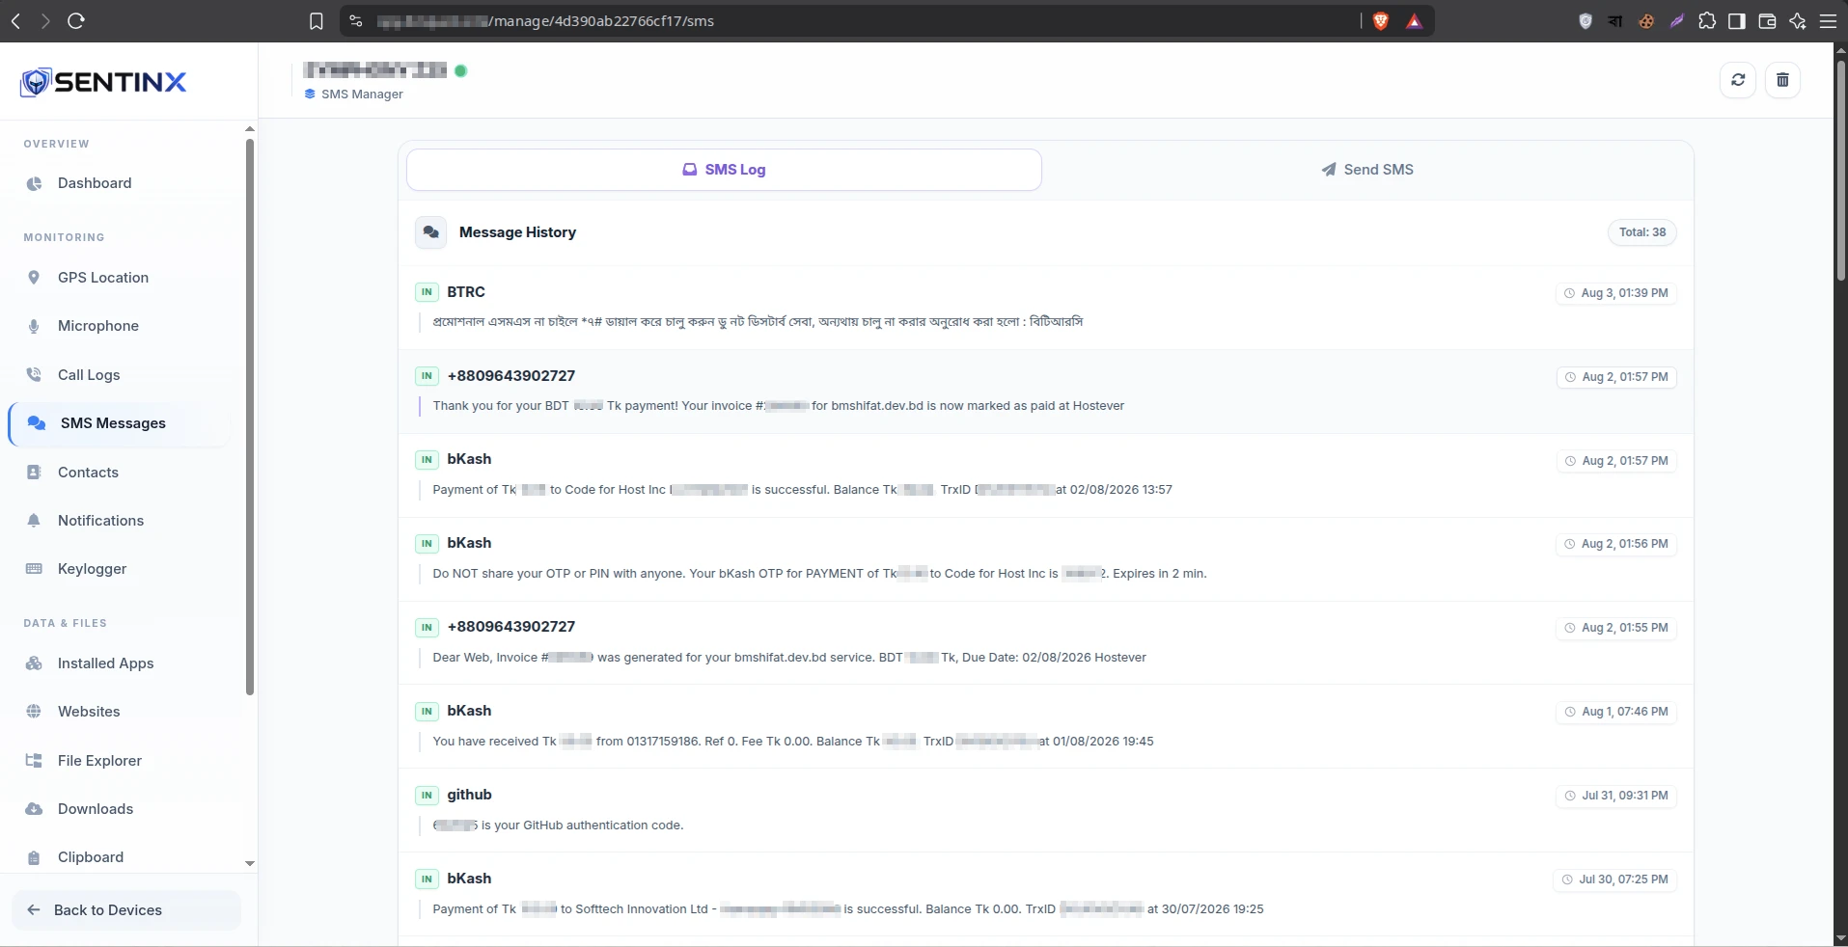Image resolution: width=1848 pixels, height=947 pixels.
Task: Click the IN badge beside github
Action: 427,796
